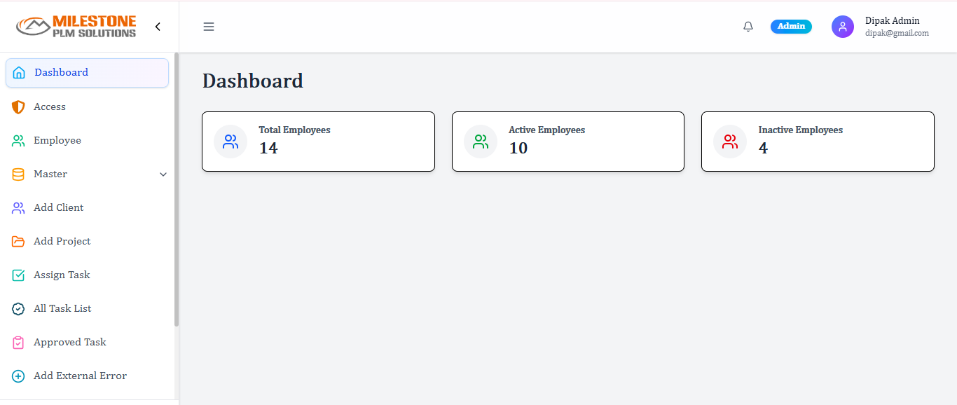Click the Add External Error plus icon
957x405 pixels.
click(19, 376)
